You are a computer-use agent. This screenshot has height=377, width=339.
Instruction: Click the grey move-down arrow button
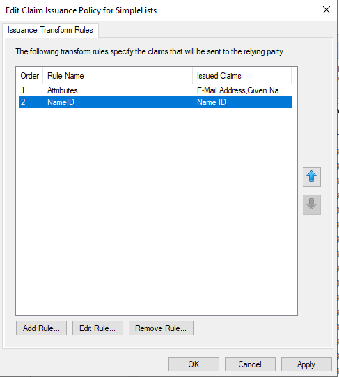[312, 204]
